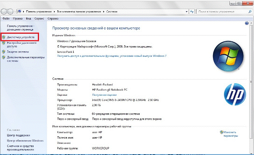The image size is (254, 155).
Task: Click the computer icon in address bar
Action: pyautogui.click(x=20, y=12)
